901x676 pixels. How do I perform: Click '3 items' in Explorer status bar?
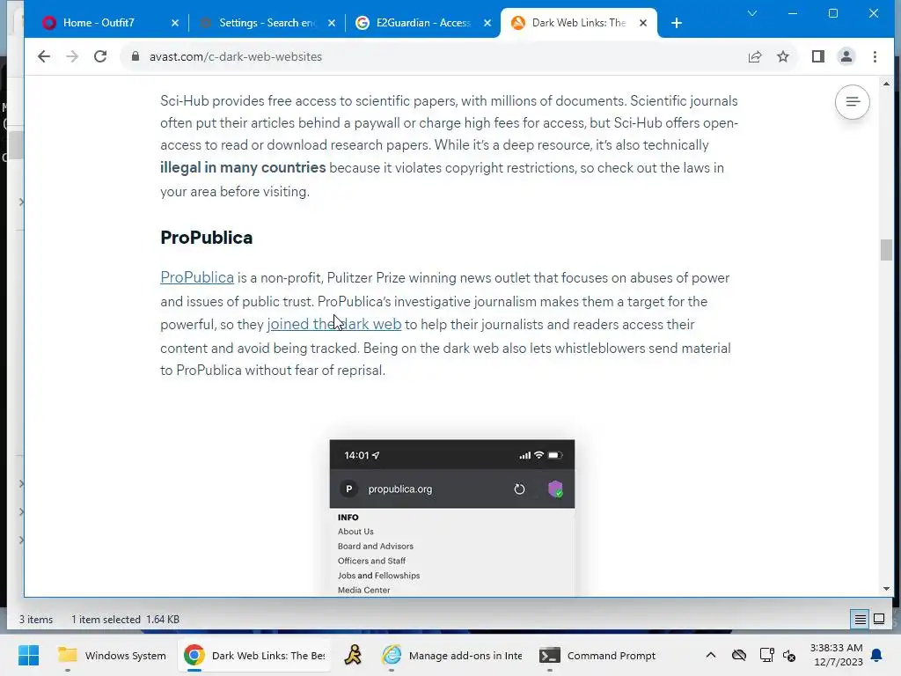(x=35, y=619)
